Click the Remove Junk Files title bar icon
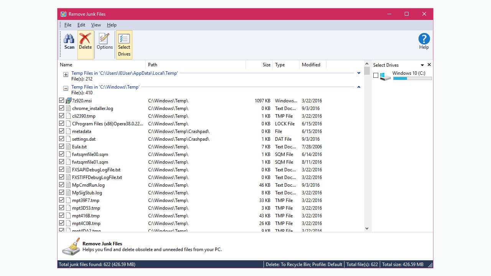The image size is (491, 276). [63, 14]
